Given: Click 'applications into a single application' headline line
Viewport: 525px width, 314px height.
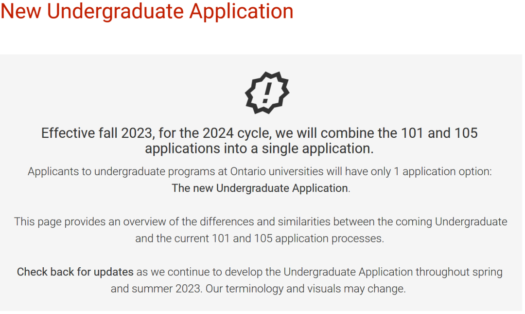Looking at the screenshot, I should 259,148.
